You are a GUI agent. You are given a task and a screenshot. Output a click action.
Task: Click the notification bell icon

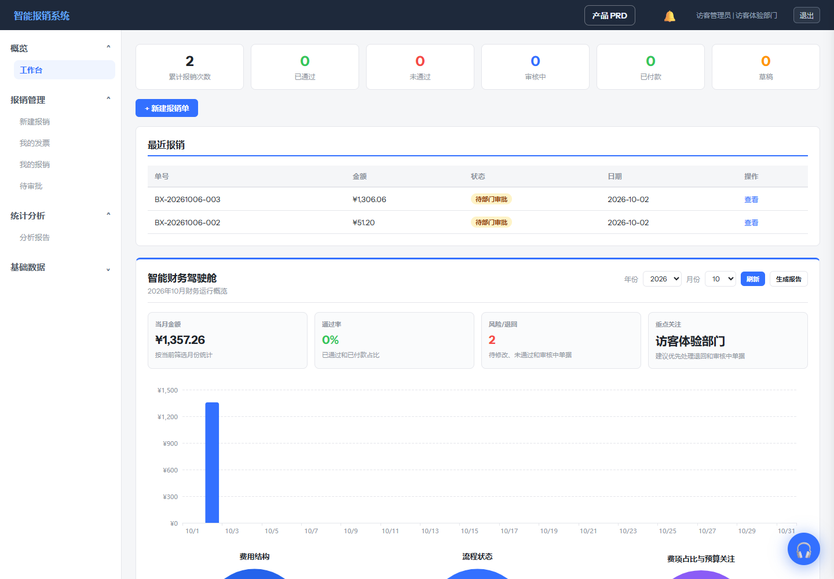pos(670,16)
